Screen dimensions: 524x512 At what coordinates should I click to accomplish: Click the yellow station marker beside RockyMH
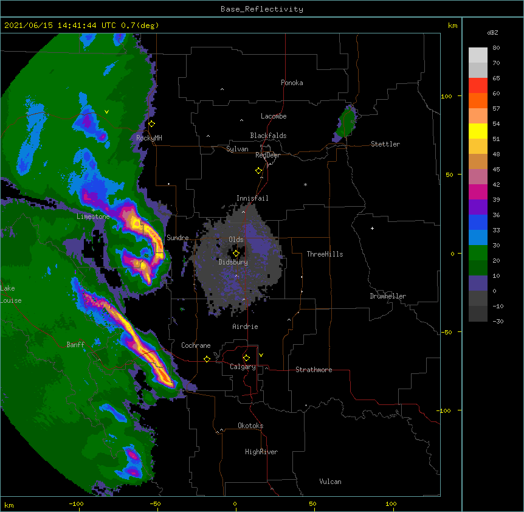pyautogui.click(x=152, y=124)
